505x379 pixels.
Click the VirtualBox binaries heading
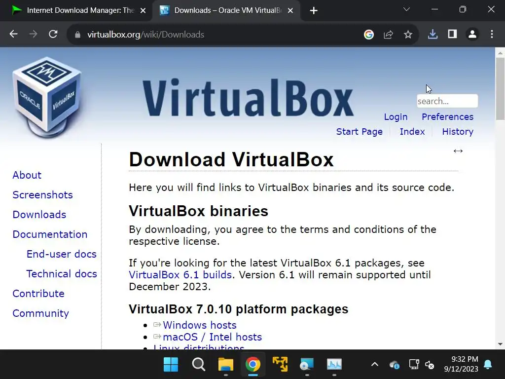click(198, 211)
